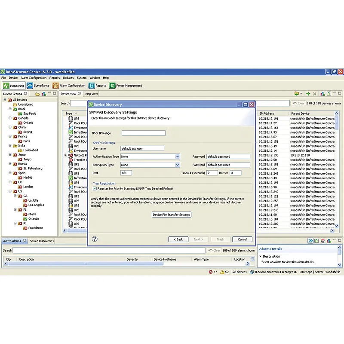The width and height of the screenshot is (344, 344).
Task: Sort by the IP Address column header
Action: click(x=273, y=114)
